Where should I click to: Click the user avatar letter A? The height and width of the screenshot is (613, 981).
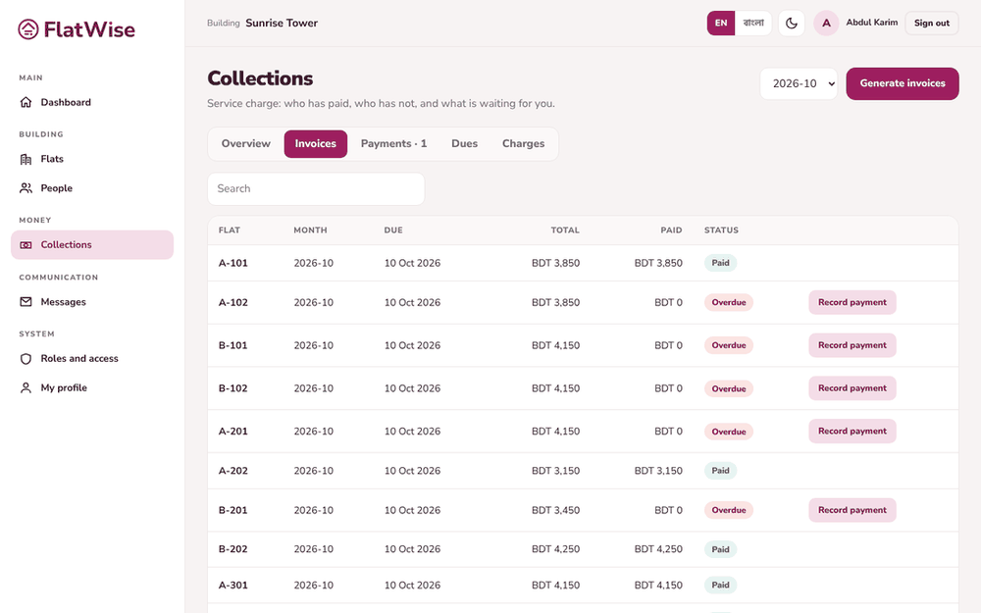tap(826, 24)
